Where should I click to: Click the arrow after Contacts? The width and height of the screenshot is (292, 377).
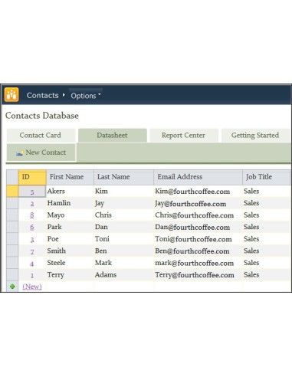tap(64, 95)
